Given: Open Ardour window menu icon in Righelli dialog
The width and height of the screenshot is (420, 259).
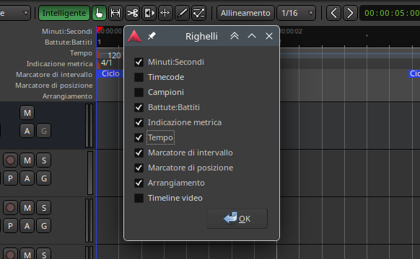Looking at the screenshot, I should [x=134, y=36].
